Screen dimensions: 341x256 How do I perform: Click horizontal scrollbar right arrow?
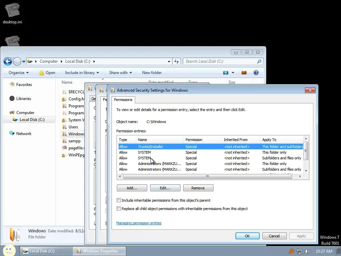pos(300,177)
